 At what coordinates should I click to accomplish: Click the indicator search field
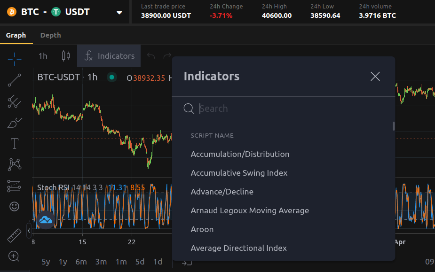coord(263,109)
